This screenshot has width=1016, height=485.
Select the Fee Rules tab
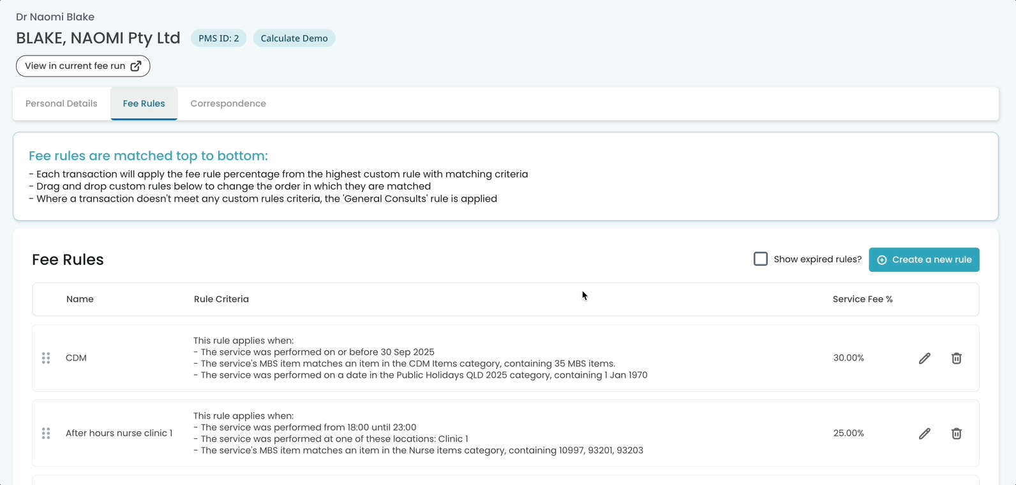coord(144,103)
